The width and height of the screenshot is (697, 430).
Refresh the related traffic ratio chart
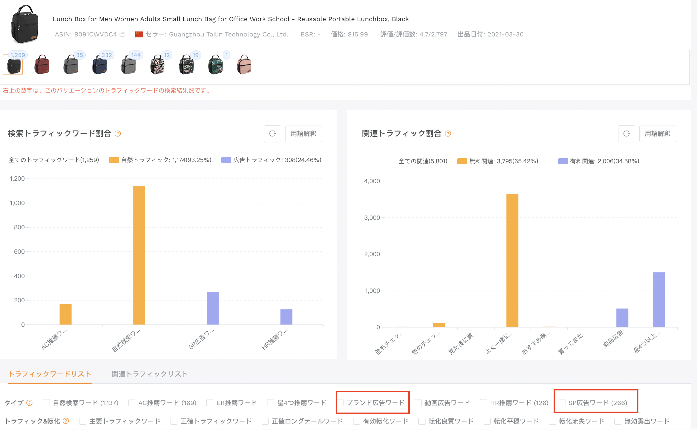point(627,134)
